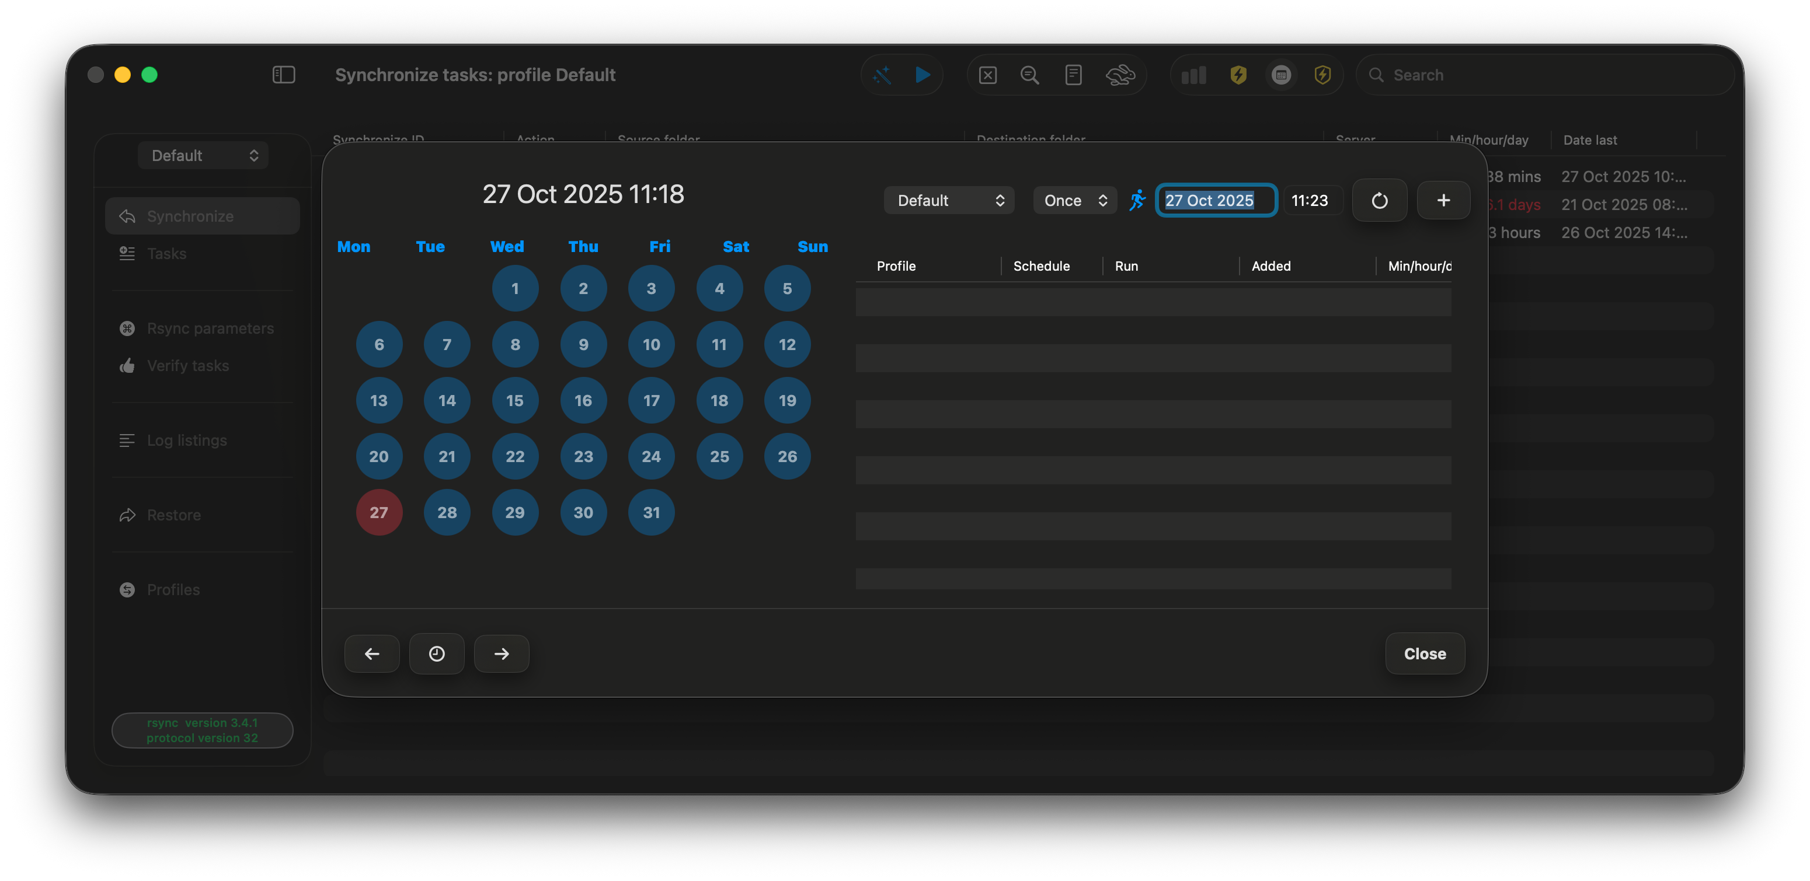Expand the Default profile picker in scheduler
This screenshot has width=1810, height=881.
tap(949, 200)
